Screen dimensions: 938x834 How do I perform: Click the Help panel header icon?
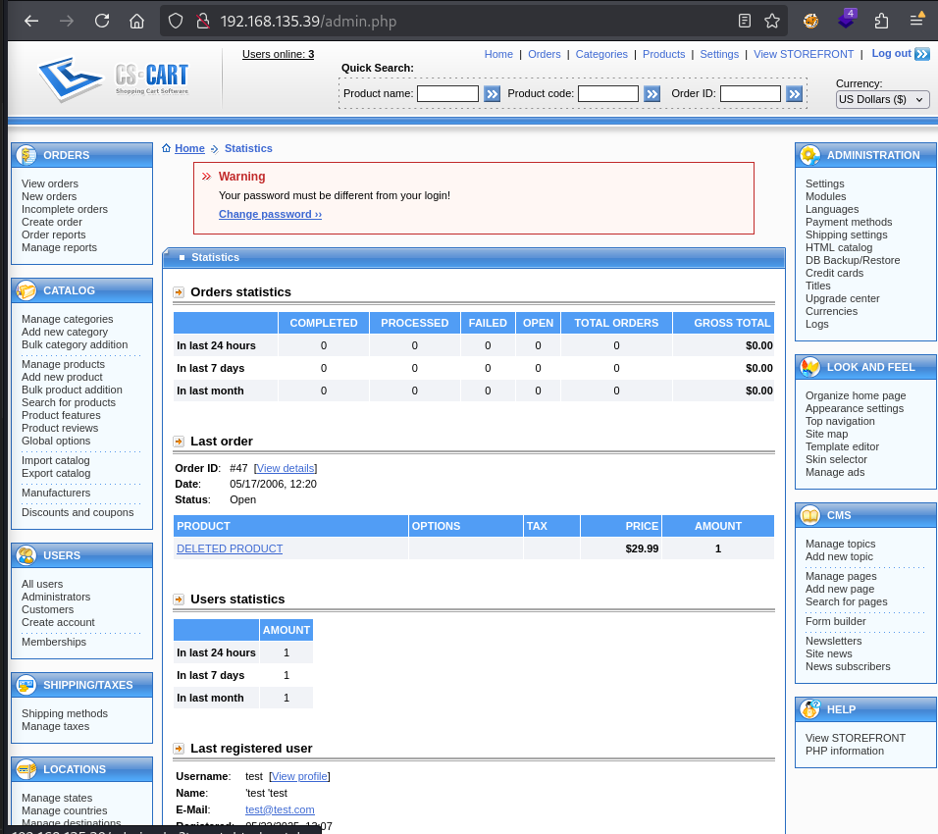pyautogui.click(x=810, y=708)
